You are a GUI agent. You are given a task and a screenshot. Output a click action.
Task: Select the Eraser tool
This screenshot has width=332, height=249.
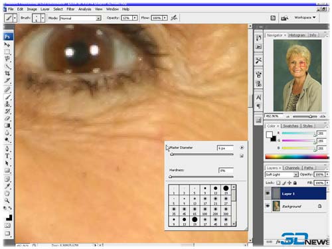point(7,118)
